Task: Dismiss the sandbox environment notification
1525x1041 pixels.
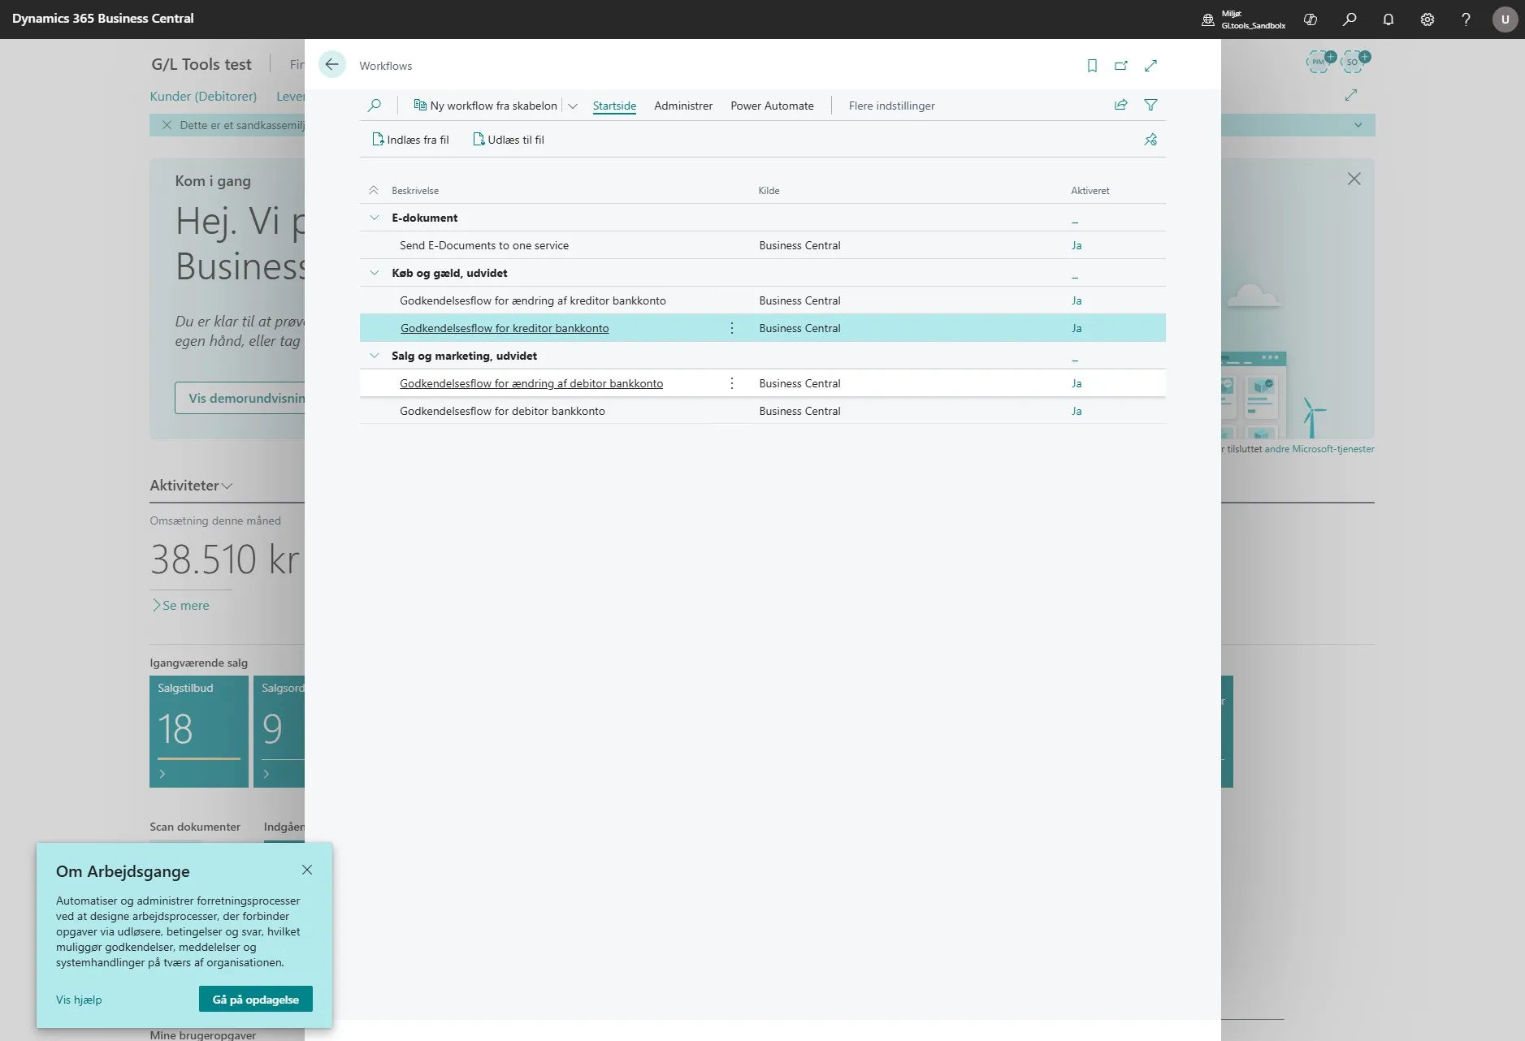Action: tap(167, 125)
